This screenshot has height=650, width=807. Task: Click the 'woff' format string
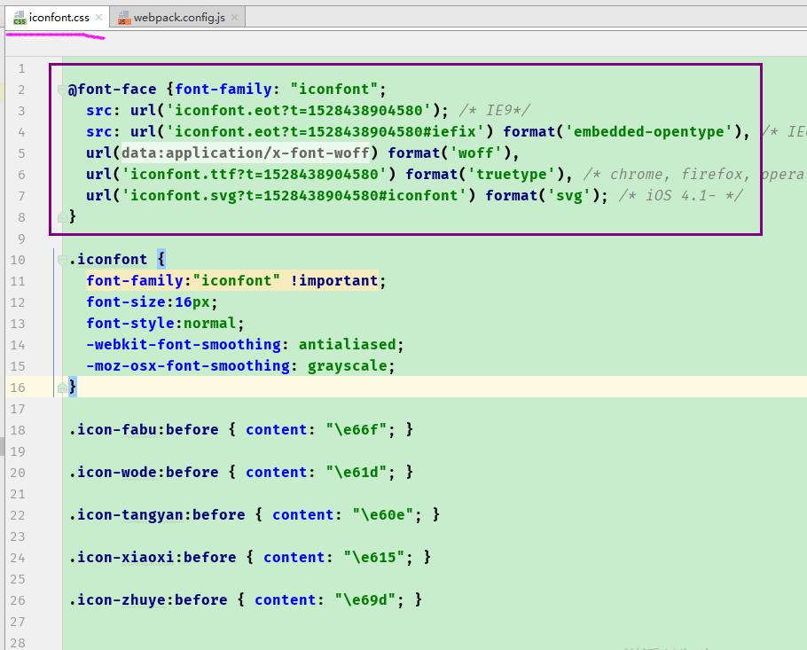pyautogui.click(x=476, y=153)
